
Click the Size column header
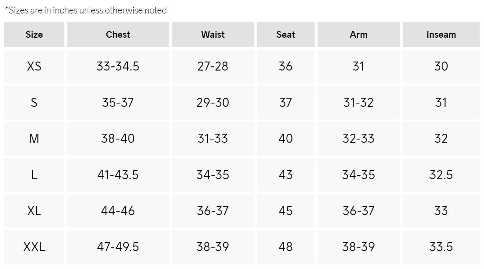34,35
